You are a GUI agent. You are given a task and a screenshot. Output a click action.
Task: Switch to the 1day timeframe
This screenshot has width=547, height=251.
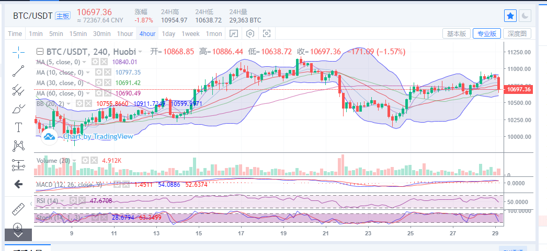168,34
